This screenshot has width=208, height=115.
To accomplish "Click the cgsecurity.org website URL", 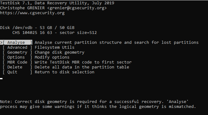I will (x=32, y=13).
